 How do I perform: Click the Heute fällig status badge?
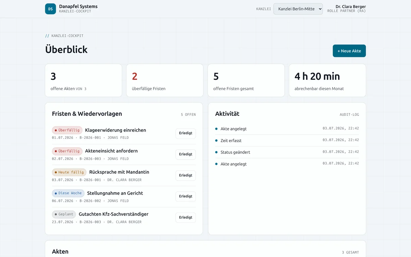69,172
